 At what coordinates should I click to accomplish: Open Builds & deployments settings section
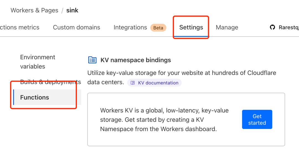(51, 82)
